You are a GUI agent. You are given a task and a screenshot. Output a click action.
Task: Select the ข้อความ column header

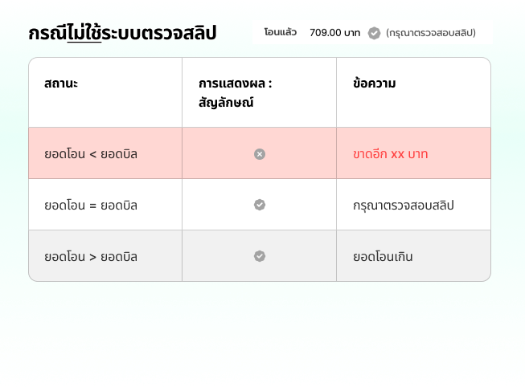(x=375, y=83)
